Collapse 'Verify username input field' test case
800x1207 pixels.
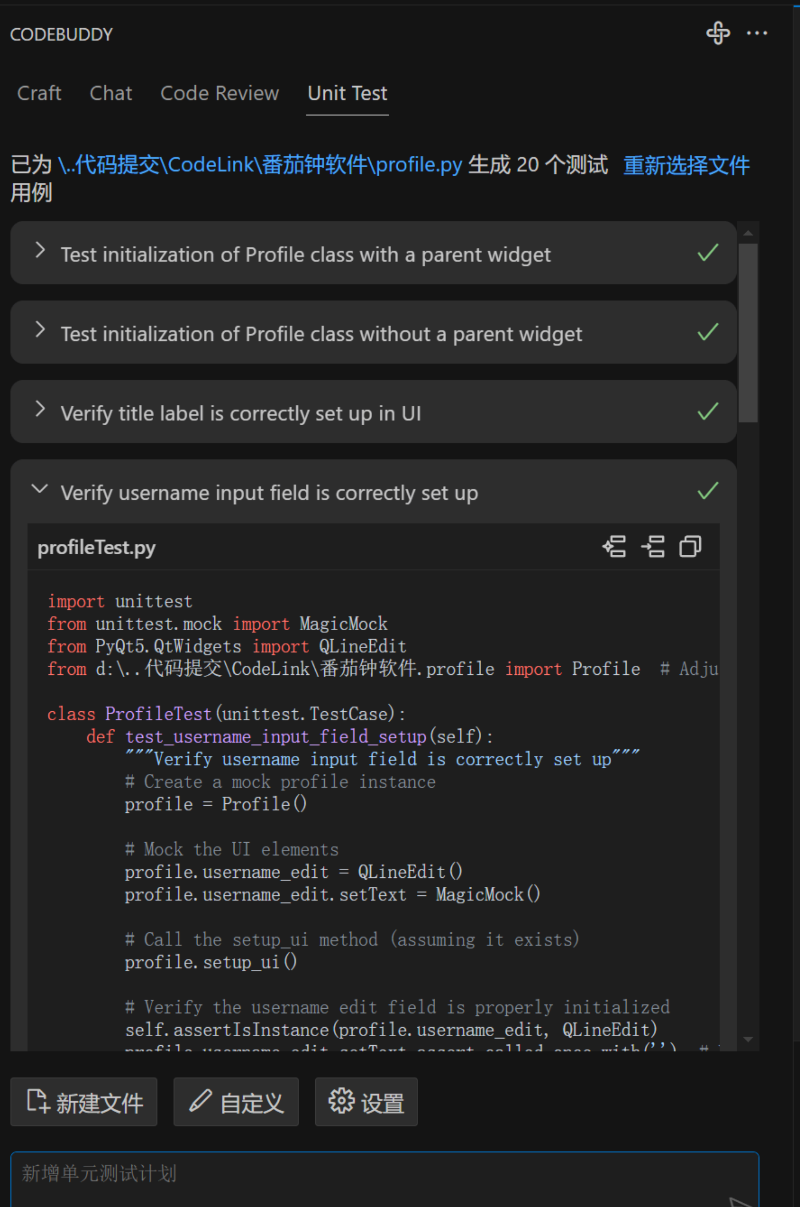tap(40, 489)
